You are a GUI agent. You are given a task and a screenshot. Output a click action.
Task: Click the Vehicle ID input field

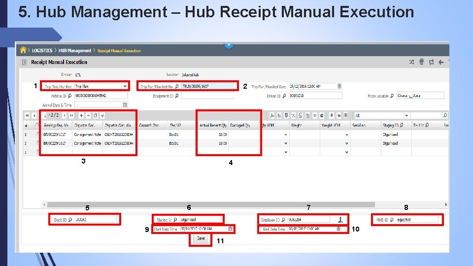(x=101, y=96)
